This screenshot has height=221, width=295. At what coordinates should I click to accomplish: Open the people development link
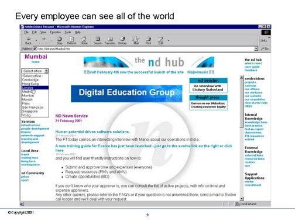point(35,129)
